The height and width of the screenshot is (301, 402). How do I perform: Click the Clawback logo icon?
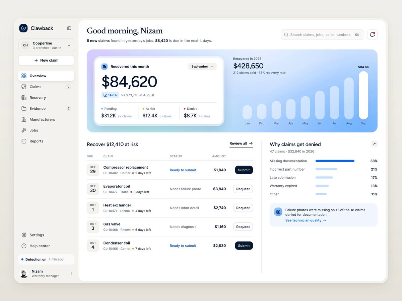pyautogui.click(x=23, y=28)
